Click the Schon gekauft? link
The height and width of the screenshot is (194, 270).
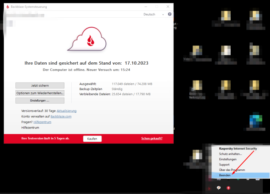point(152,138)
